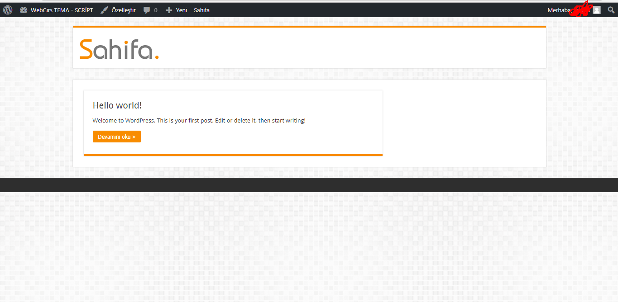Open the WordPress logo menu
The height and width of the screenshot is (302, 618).
(x=8, y=10)
